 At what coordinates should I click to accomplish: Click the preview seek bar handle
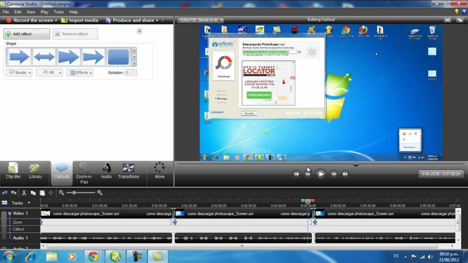pyautogui.click(x=356, y=165)
